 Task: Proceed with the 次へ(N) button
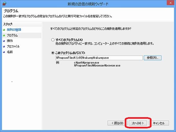point(138,123)
